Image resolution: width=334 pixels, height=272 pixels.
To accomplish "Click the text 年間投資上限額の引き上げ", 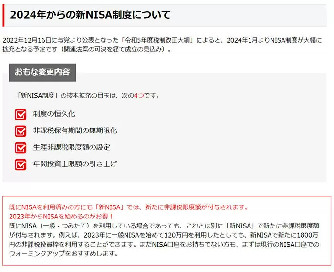I will [x=75, y=164].
